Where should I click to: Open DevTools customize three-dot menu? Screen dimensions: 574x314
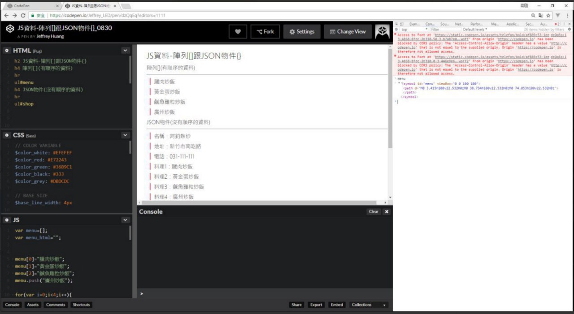point(564,24)
